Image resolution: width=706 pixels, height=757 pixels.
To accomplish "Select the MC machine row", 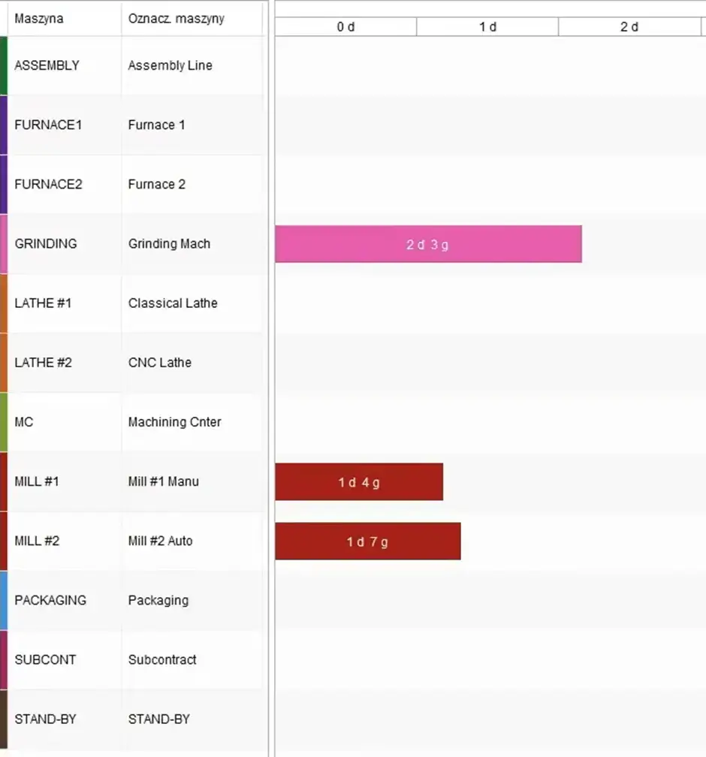I will tap(24, 422).
